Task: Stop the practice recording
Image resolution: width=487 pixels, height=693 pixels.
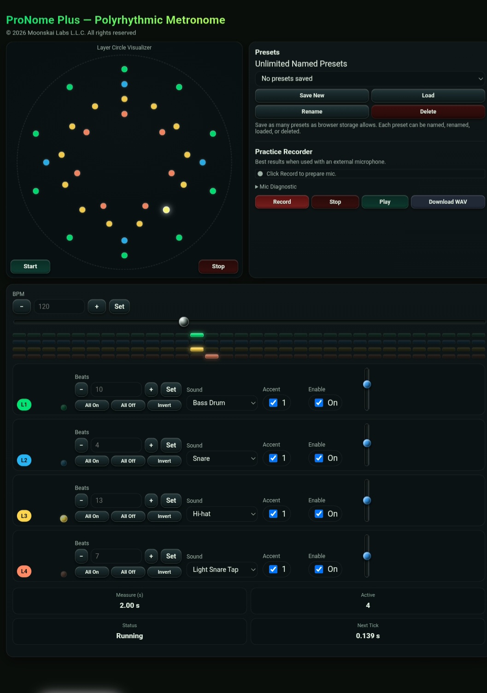Action: click(x=335, y=202)
